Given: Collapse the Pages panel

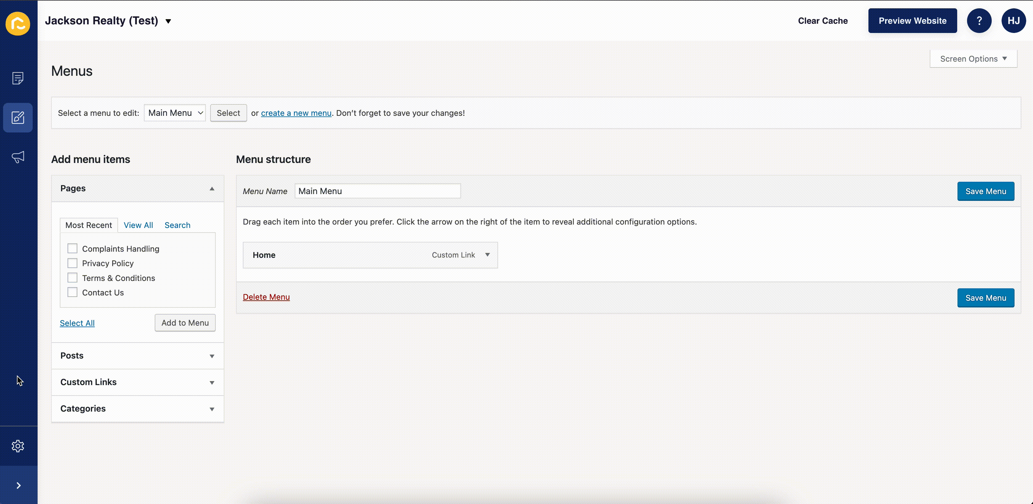Looking at the screenshot, I should (x=212, y=188).
